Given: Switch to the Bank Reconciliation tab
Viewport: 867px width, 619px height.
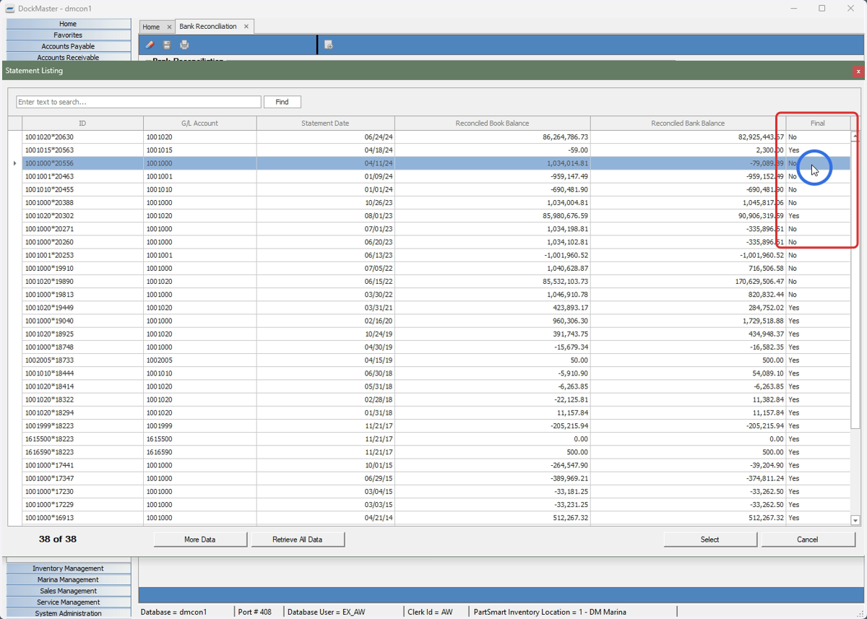Looking at the screenshot, I should coord(208,27).
